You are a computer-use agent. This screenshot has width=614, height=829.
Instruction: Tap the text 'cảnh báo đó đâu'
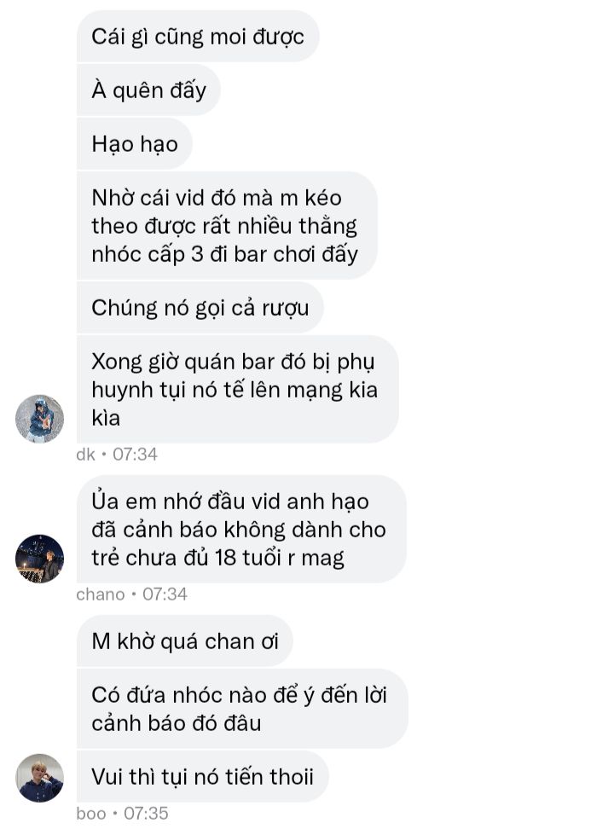tap(177, 722)
